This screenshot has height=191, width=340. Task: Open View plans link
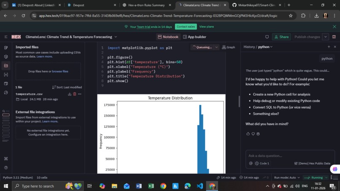[206, 27]
